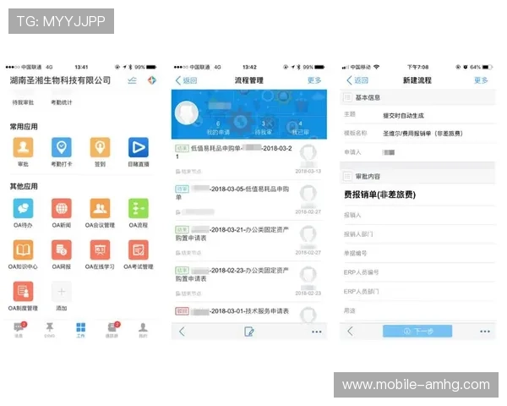This screenshot has width=507, height=406.
Task: Tap the checklist icon beside company name
Action: pyautogui.click(x=132, y=80)
